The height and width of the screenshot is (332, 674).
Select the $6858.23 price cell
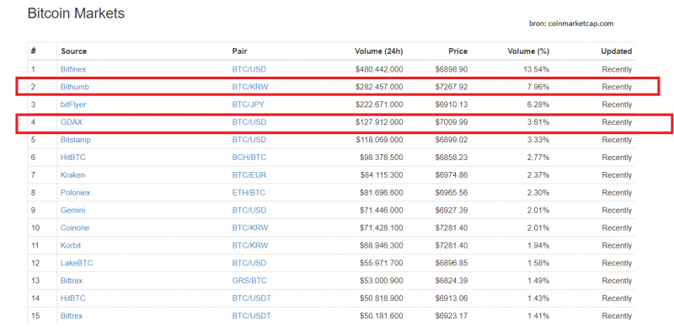click(452, 158)
